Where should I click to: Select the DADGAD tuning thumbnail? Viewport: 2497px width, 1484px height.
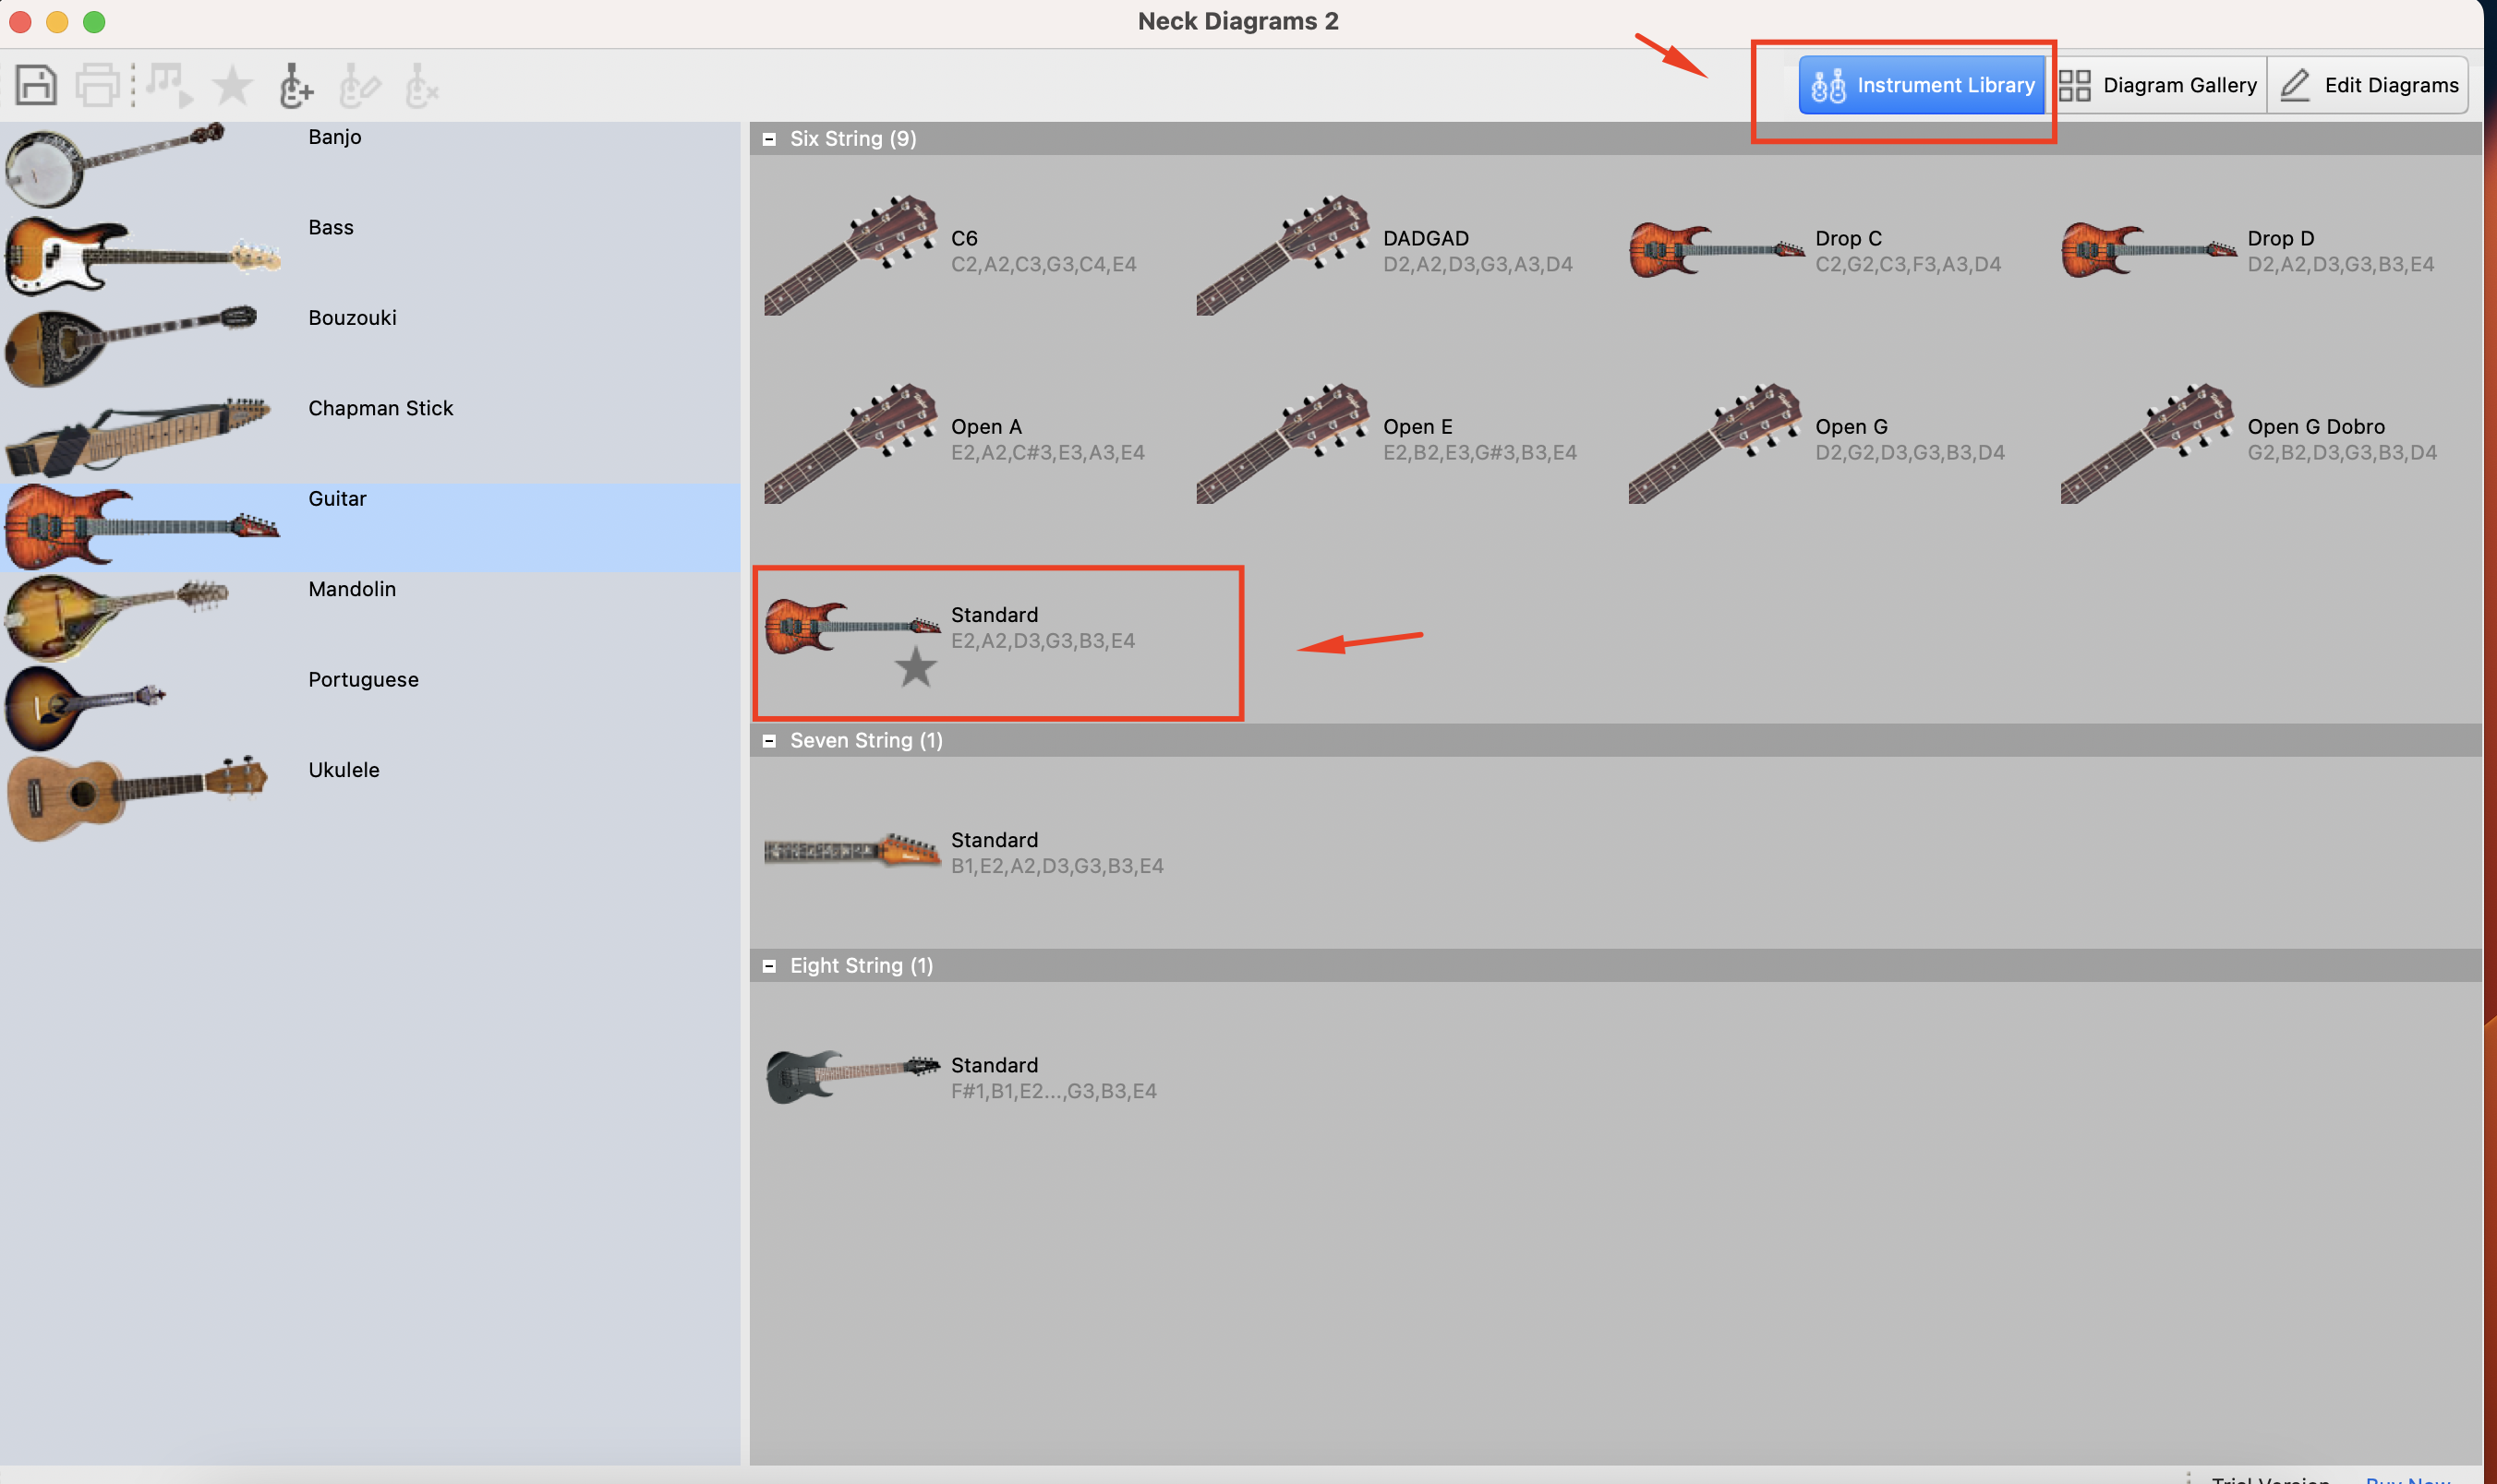[x=1385, y=252]
